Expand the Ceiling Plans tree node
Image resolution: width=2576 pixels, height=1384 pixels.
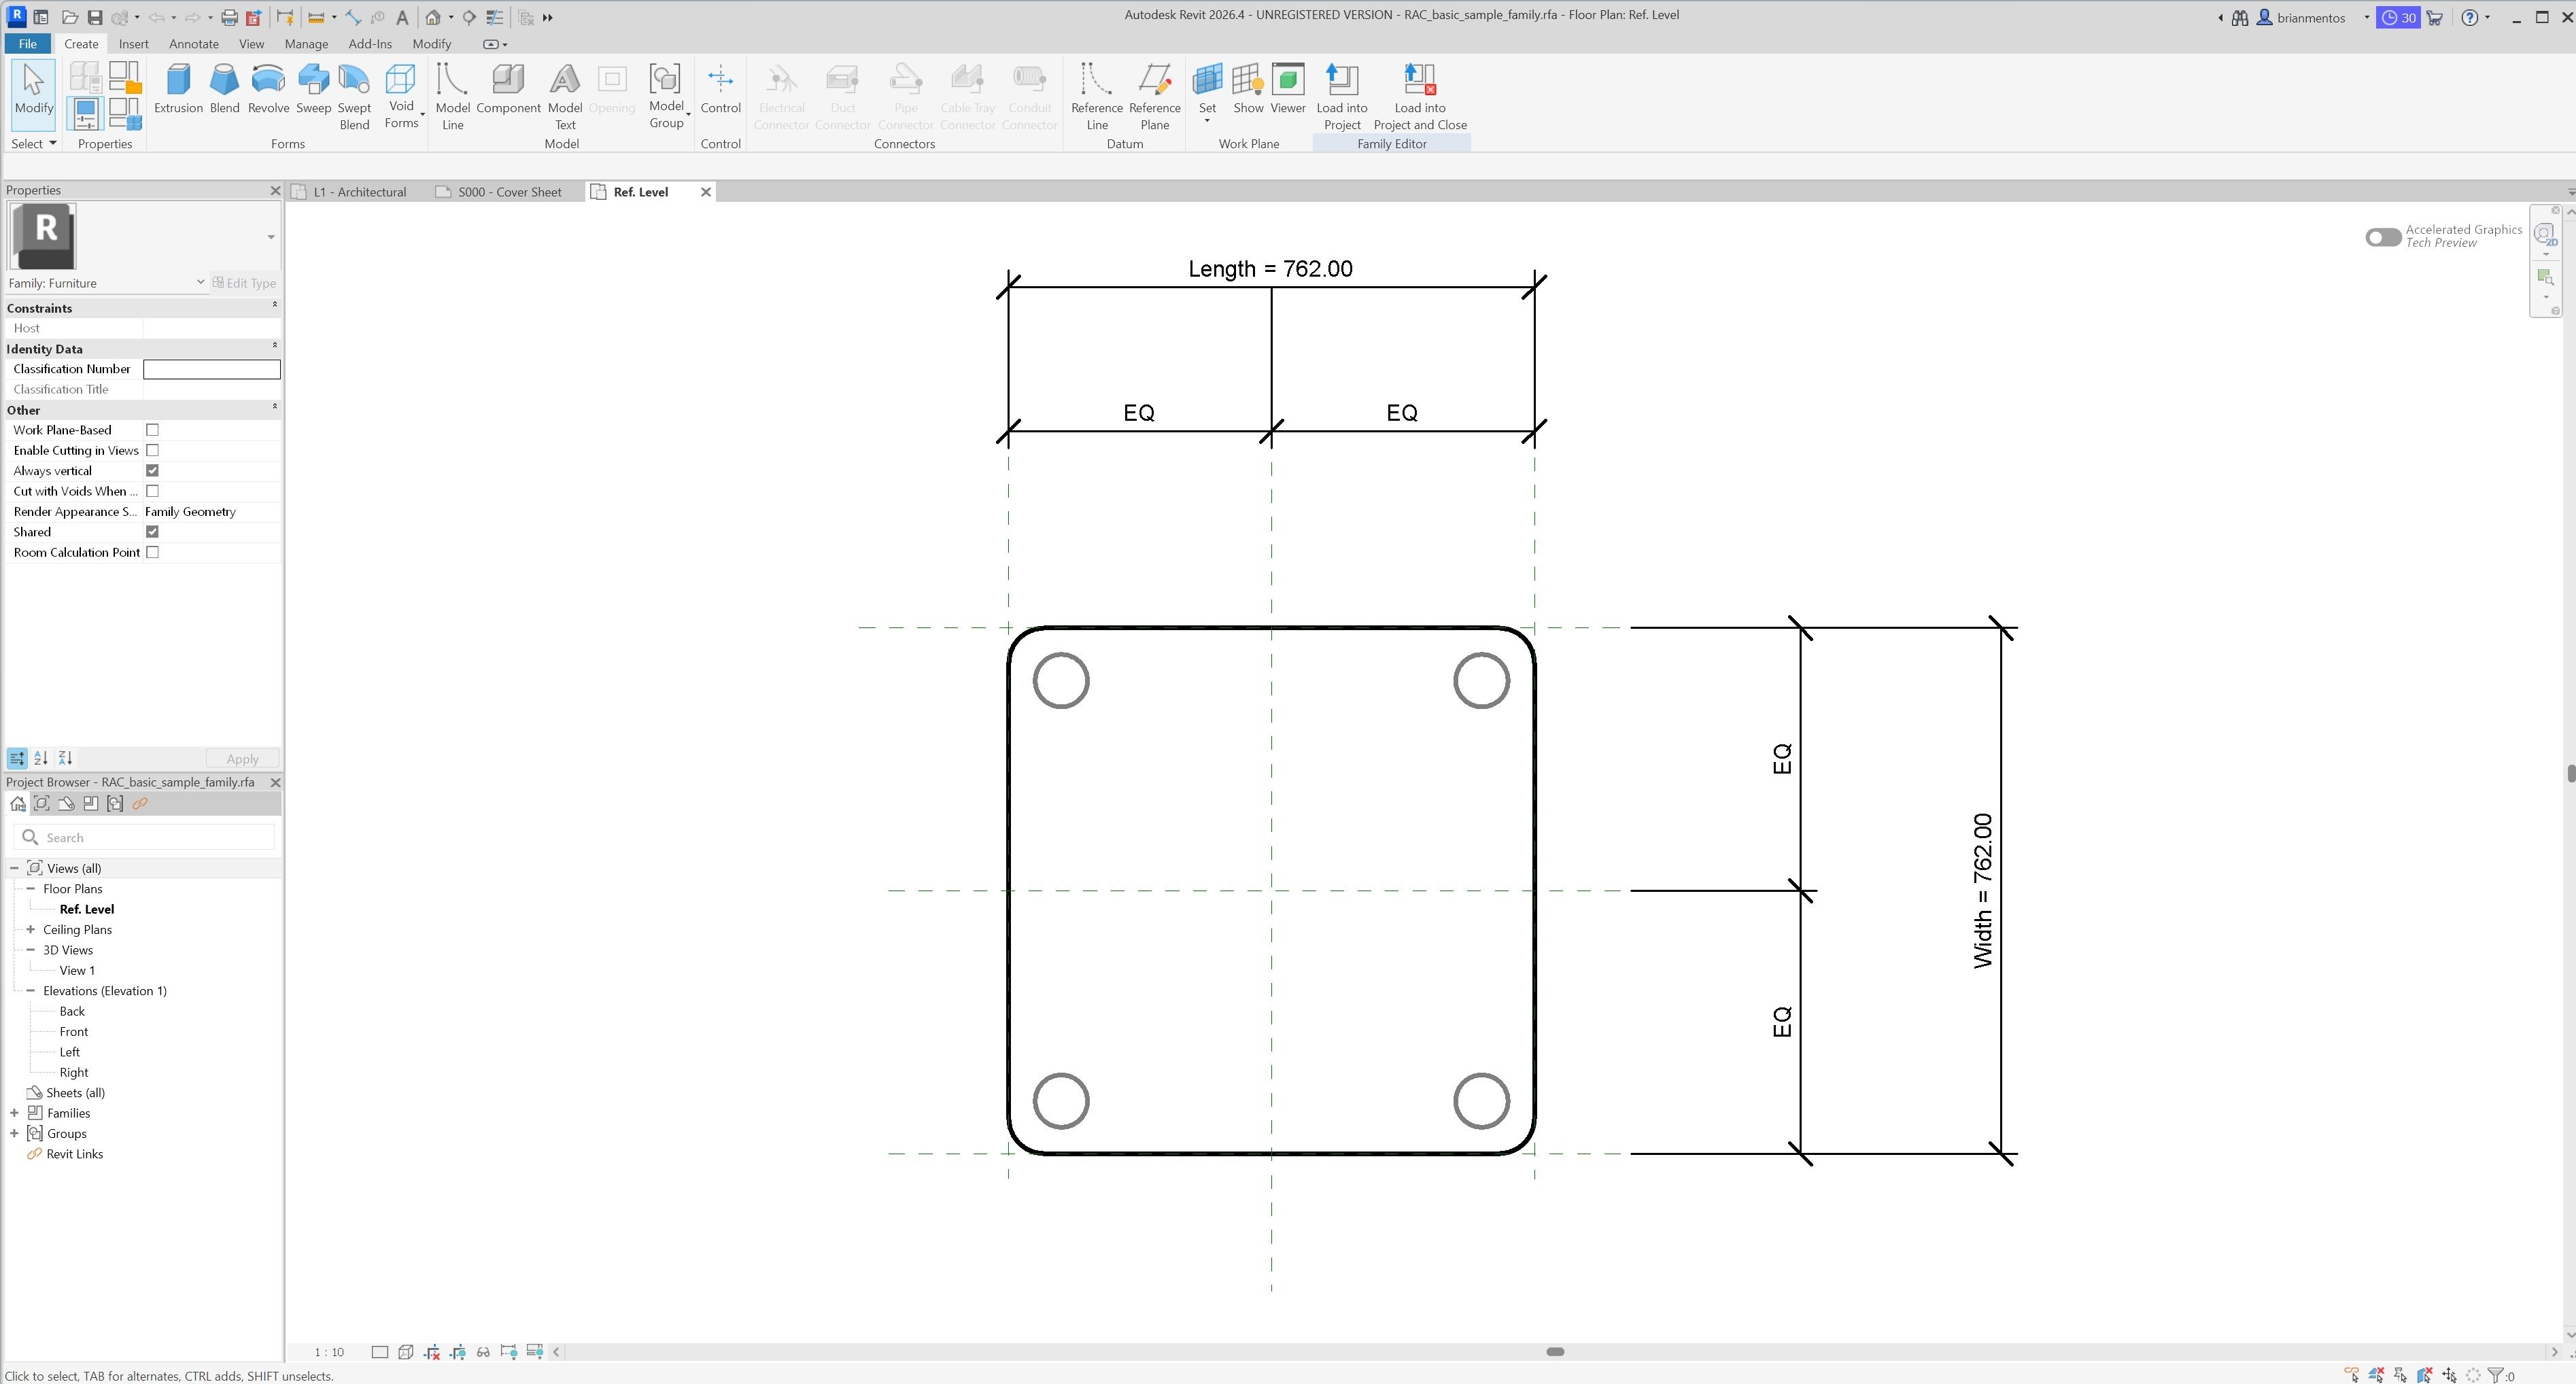31,929
